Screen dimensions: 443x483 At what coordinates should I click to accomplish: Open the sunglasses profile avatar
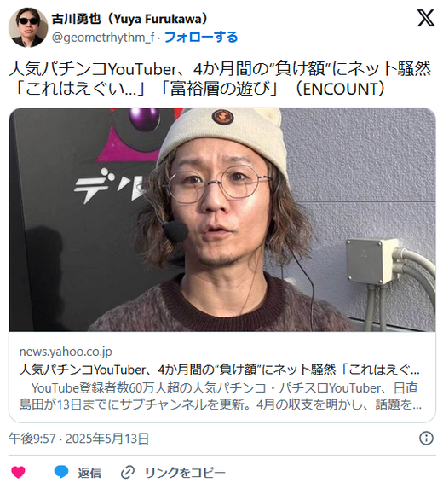click(28, 27)
